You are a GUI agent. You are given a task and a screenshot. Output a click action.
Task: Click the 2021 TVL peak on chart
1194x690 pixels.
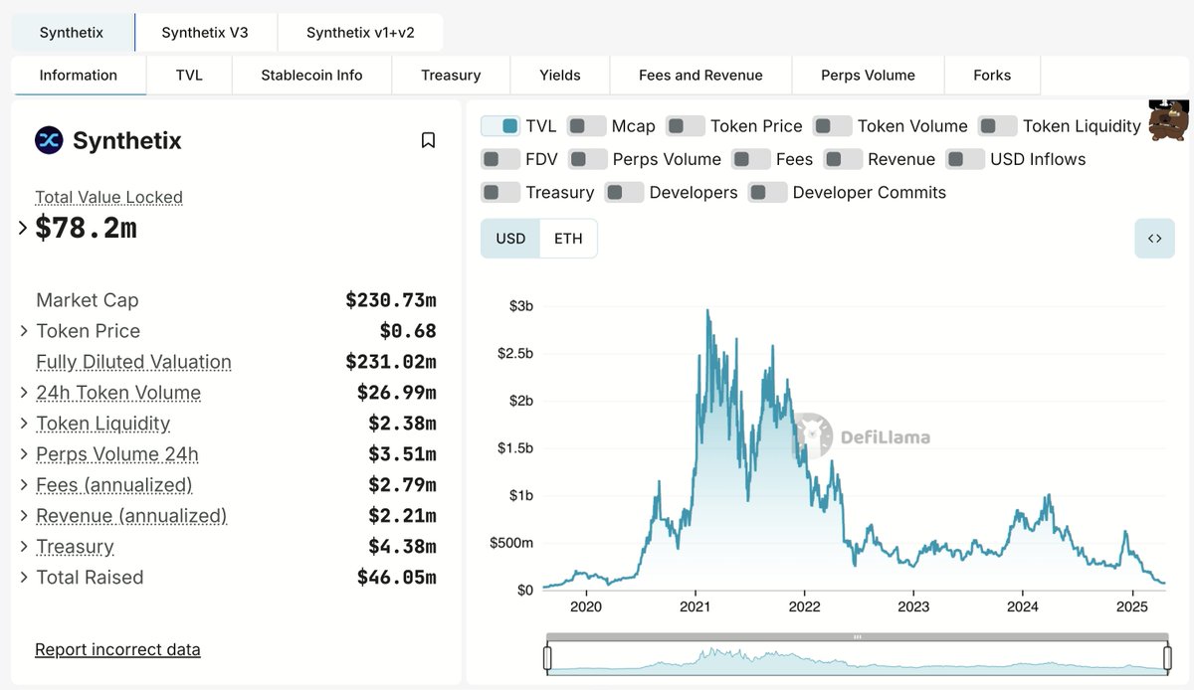[x=707, y=312]
